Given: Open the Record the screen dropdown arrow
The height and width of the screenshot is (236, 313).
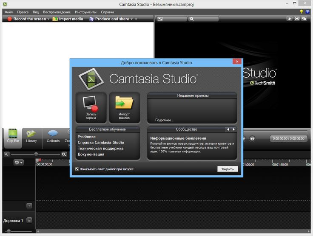Looking at the screenshot, I should point(48,19).
